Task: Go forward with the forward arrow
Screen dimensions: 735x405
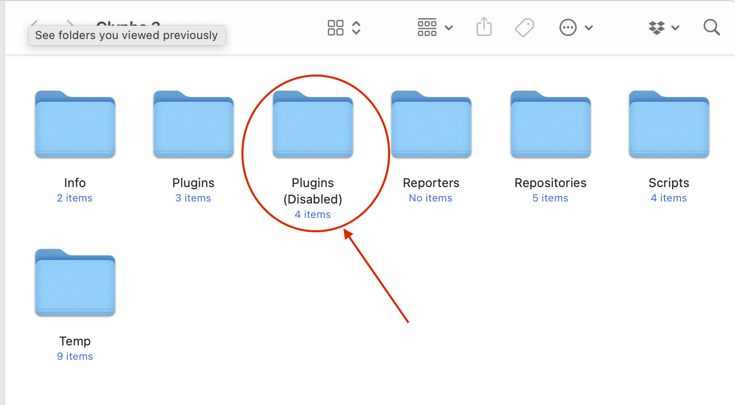Action: coord(71,23)
